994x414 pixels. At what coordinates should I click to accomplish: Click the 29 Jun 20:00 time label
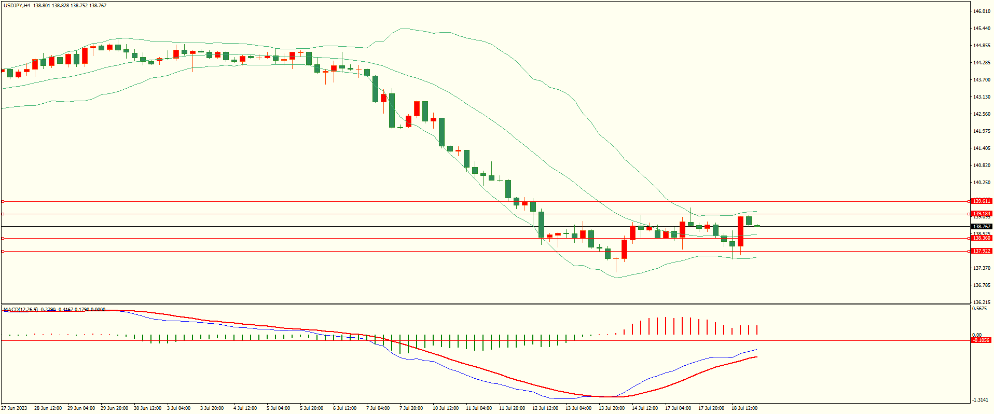click(x=115, y=408)
